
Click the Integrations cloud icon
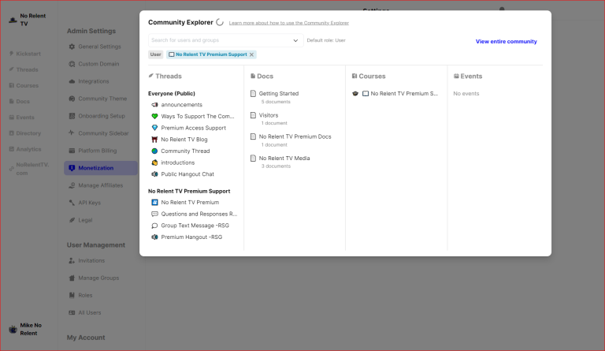tap(72, 81)
